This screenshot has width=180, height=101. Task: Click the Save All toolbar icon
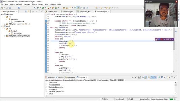click(x=10, y=8)
